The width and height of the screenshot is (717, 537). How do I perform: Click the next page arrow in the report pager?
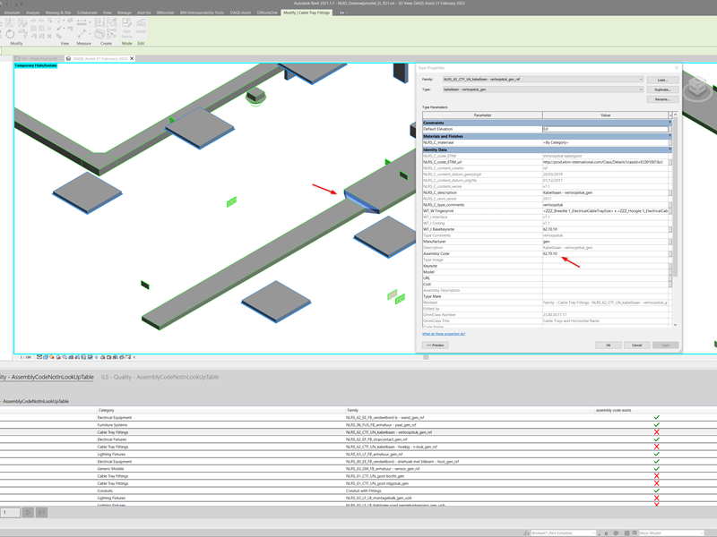pyautogui.click(x=29, y=513)
